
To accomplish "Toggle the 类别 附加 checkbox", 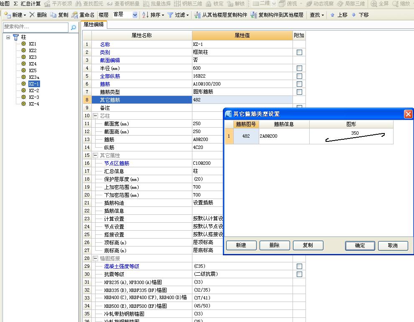I will pyautogui.click(x=299, y=52).
